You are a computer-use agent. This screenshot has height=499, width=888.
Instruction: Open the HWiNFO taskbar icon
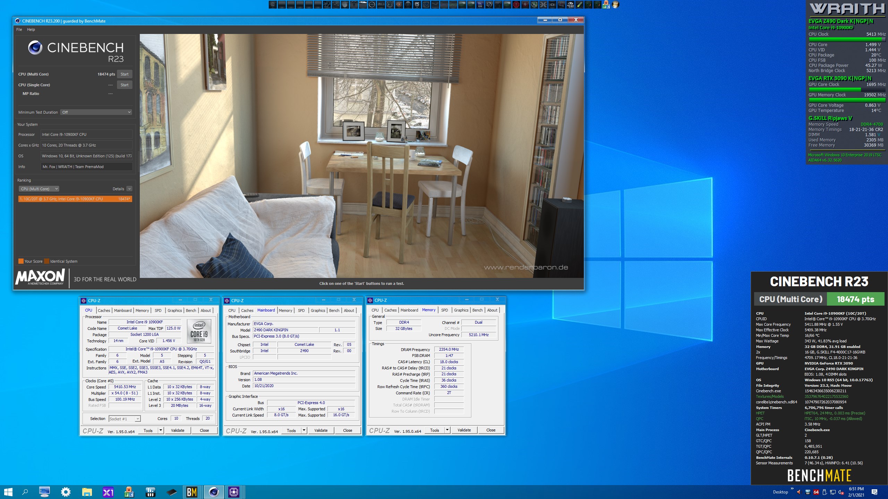click(x=150, y=492)
